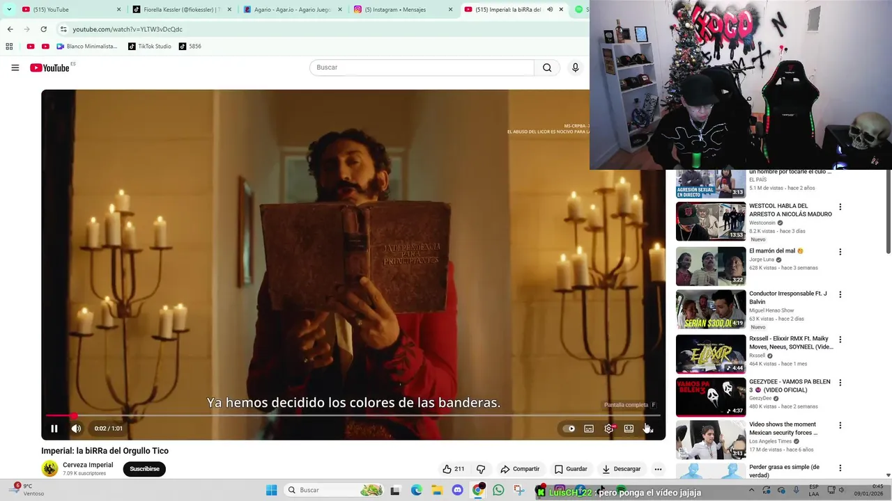
Task: Open the Blanco Minimalista bookmark
Action: tap(87, 47)
